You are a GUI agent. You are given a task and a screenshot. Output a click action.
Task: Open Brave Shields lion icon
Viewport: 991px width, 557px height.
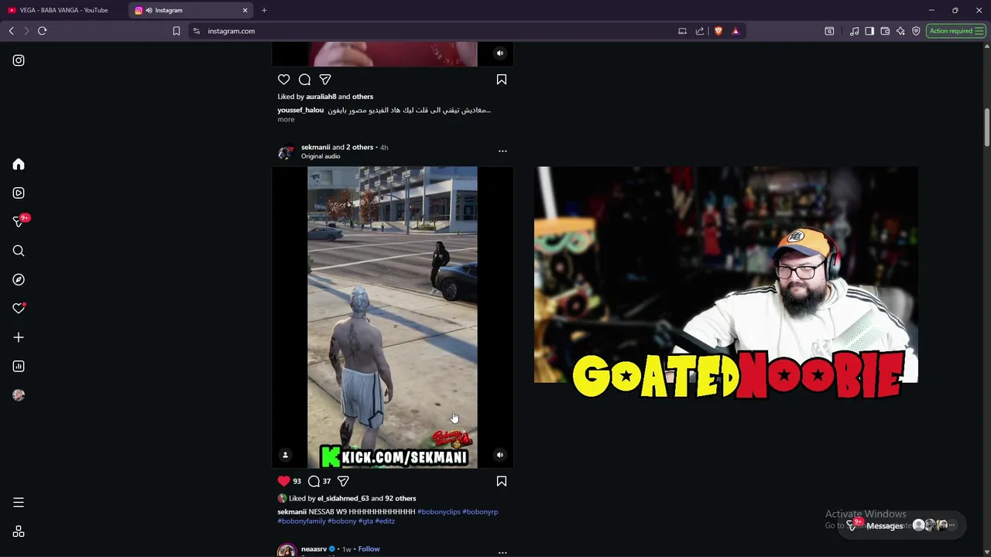(718, 31)
